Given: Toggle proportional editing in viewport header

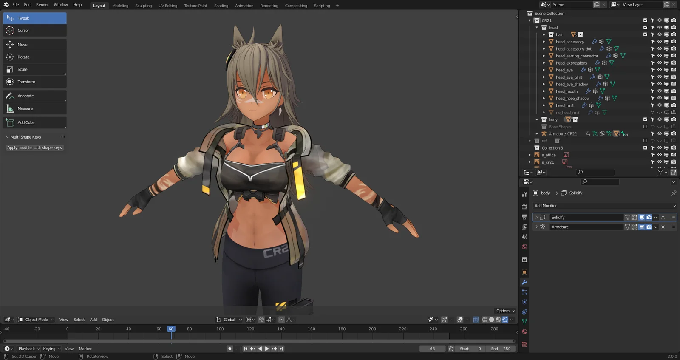Looking at the screenshot, I should 281,320.
